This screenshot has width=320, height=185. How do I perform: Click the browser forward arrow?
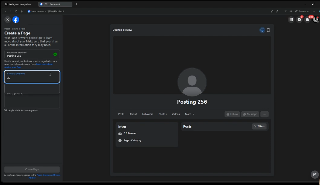[x=11, y=12]
